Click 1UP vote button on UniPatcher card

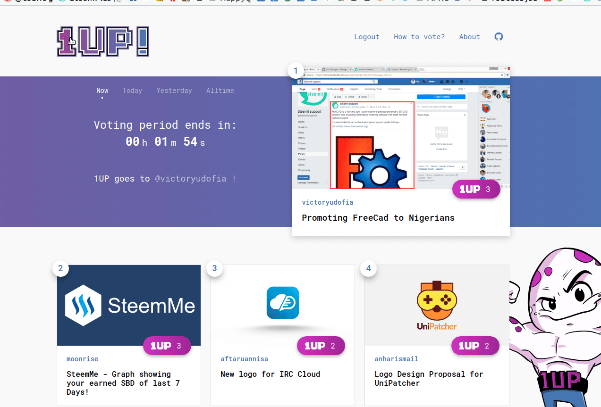(x=475, y=346)
